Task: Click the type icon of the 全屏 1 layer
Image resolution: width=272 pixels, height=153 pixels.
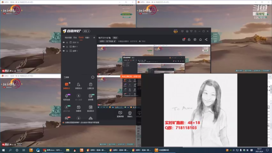Action: click(x=71, y=51)
